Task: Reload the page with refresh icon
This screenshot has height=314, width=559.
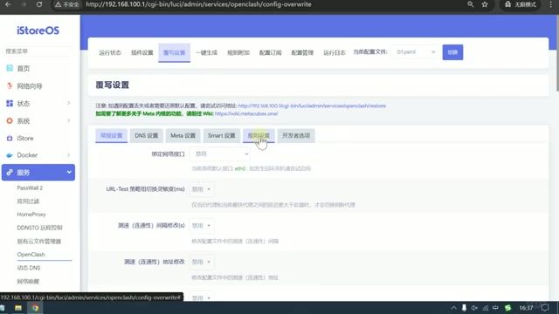Action: (x=39, y=4)
